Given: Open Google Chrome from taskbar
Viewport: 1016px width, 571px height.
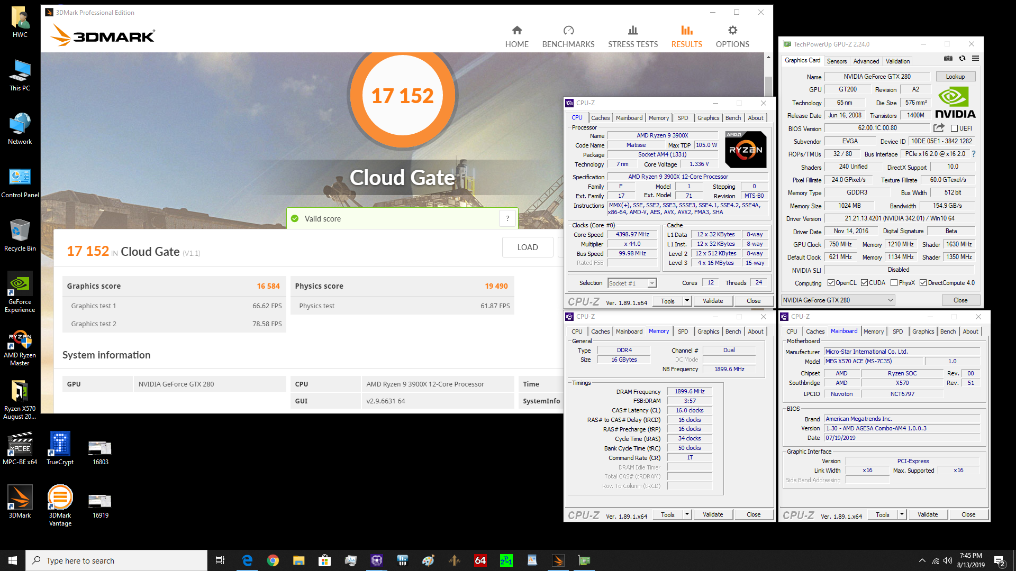Looking at the screenshot, I should click(273, 560).
